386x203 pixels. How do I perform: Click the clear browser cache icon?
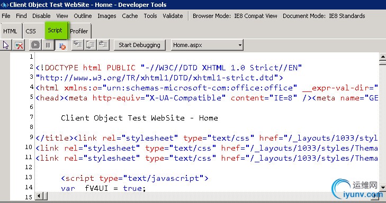[19, 45]
